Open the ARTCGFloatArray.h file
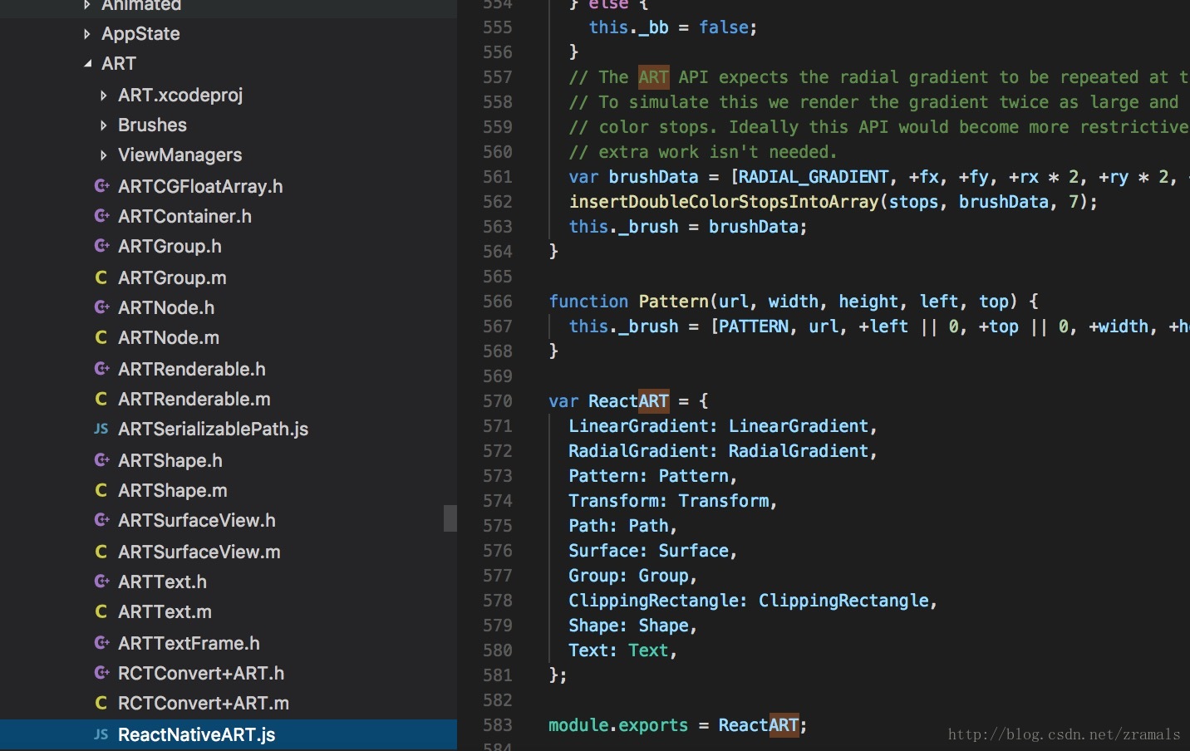 pos(200,186)
